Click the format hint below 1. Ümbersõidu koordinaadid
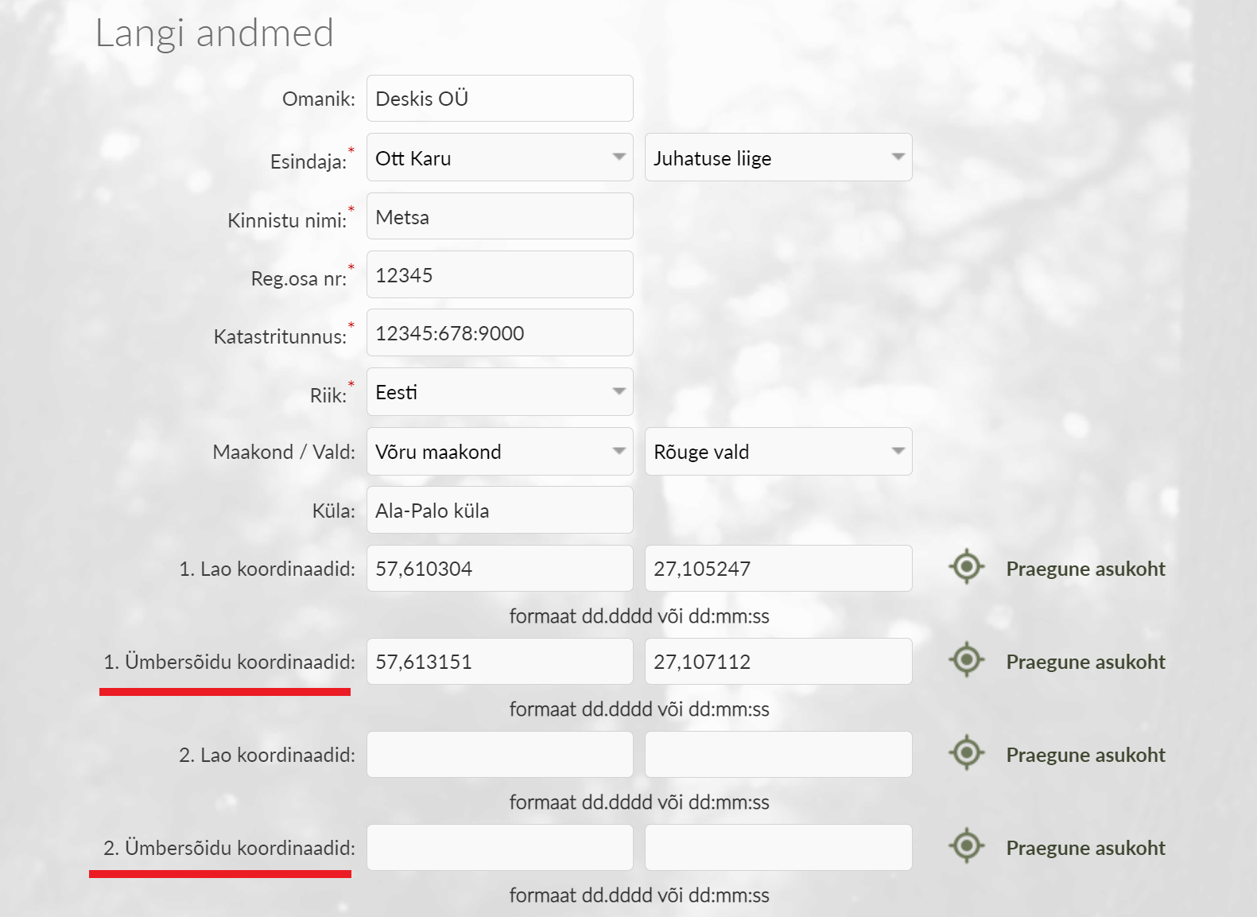Screen dimensions: 1257x917 (x=639, y=709)
